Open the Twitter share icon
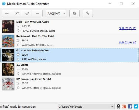Screen dimensions: 139x110 point(136,106)
